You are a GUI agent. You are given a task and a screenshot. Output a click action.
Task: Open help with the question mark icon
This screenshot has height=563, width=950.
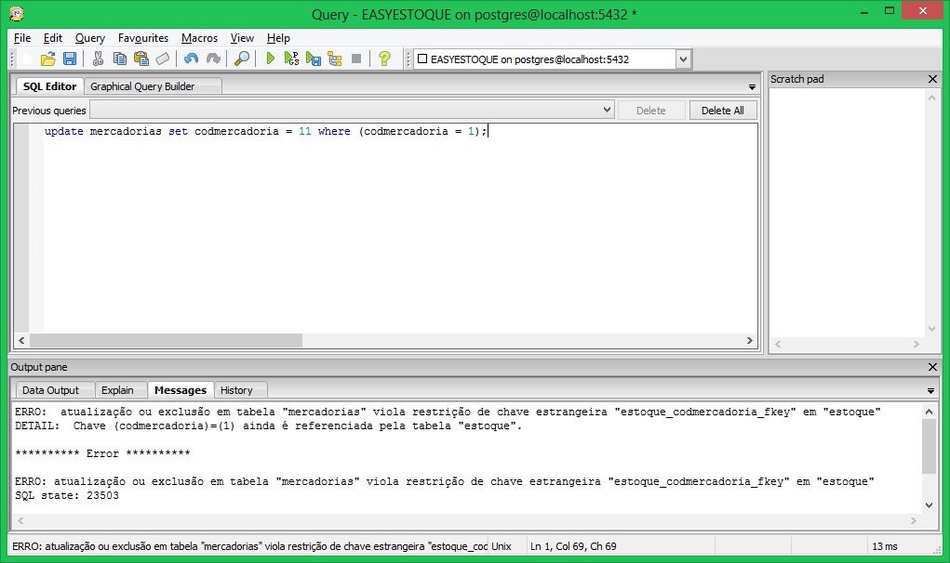[384, 59]
